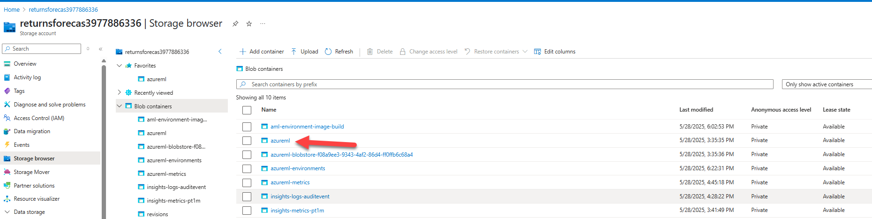Viewport: 872px width, 219px height.
Task: Collapse the Data storage section chevron
Action: [x=7, y=212]
